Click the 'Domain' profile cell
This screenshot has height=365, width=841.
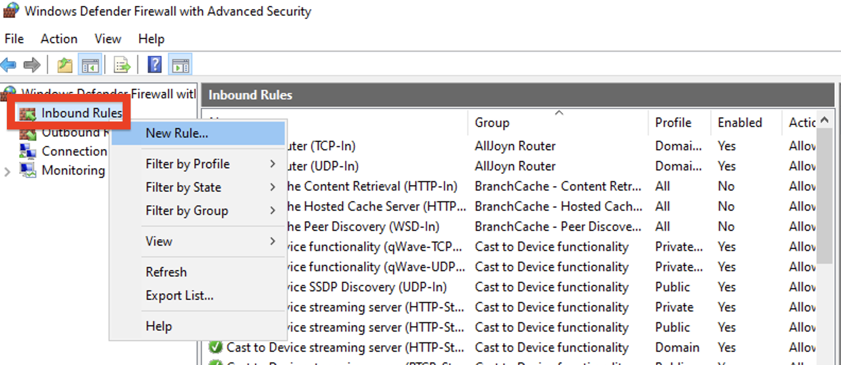pos(677,347)
